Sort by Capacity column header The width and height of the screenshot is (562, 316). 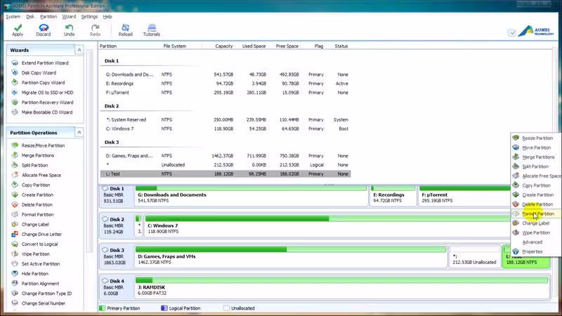(x=224, y=46)
